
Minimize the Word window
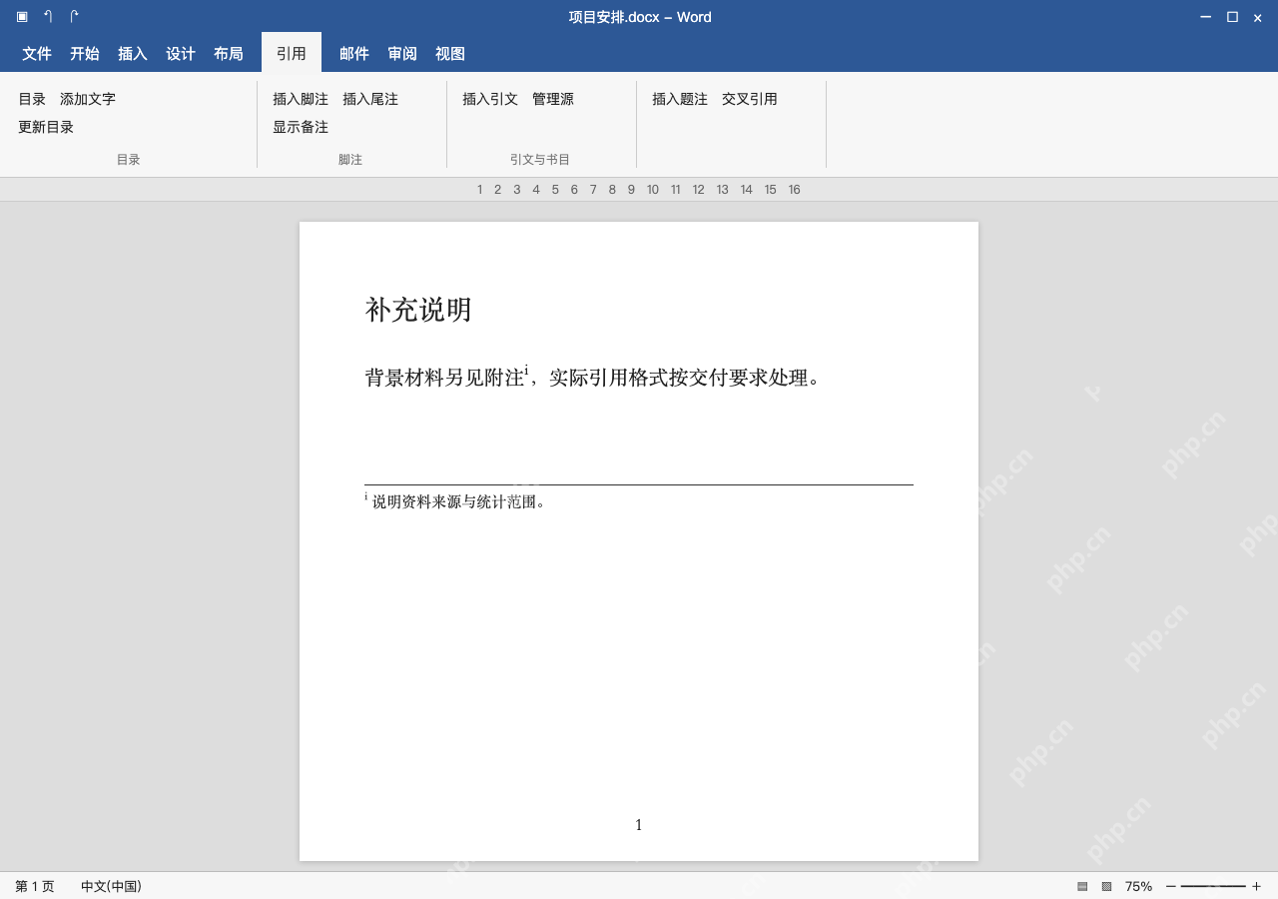click(1206, 17)
